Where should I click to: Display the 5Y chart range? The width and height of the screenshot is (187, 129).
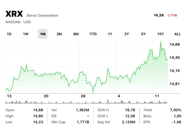143,34
